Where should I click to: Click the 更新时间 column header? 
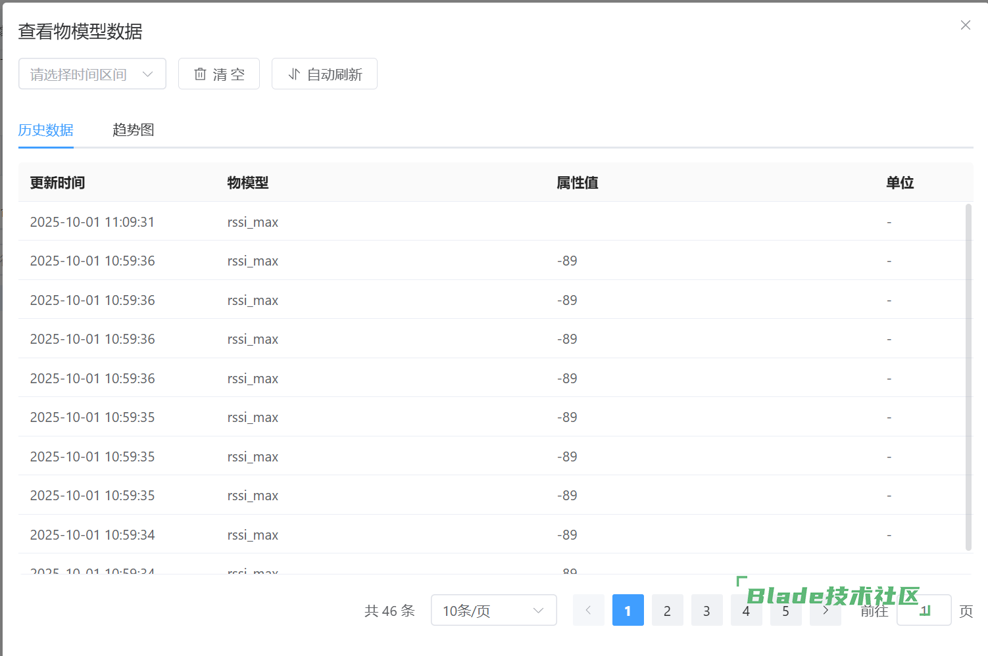pyautogui.click(x=58, y=183)
